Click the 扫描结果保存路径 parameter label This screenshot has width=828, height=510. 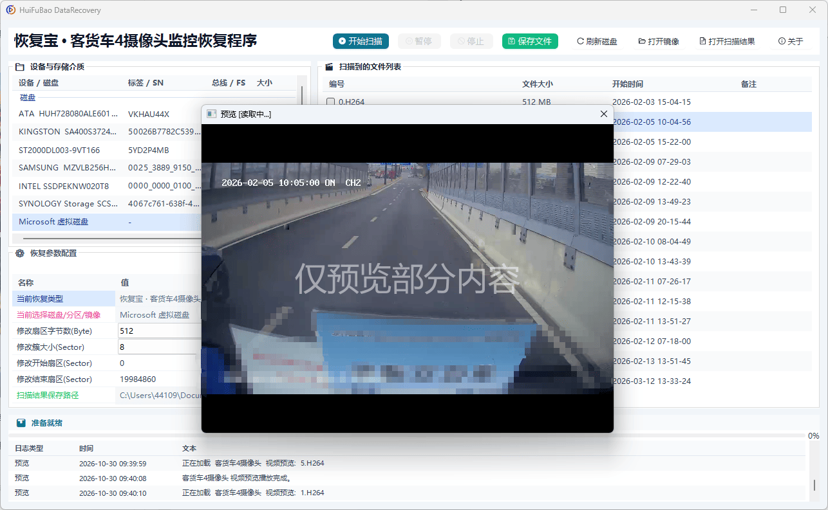tap(48, 395)
